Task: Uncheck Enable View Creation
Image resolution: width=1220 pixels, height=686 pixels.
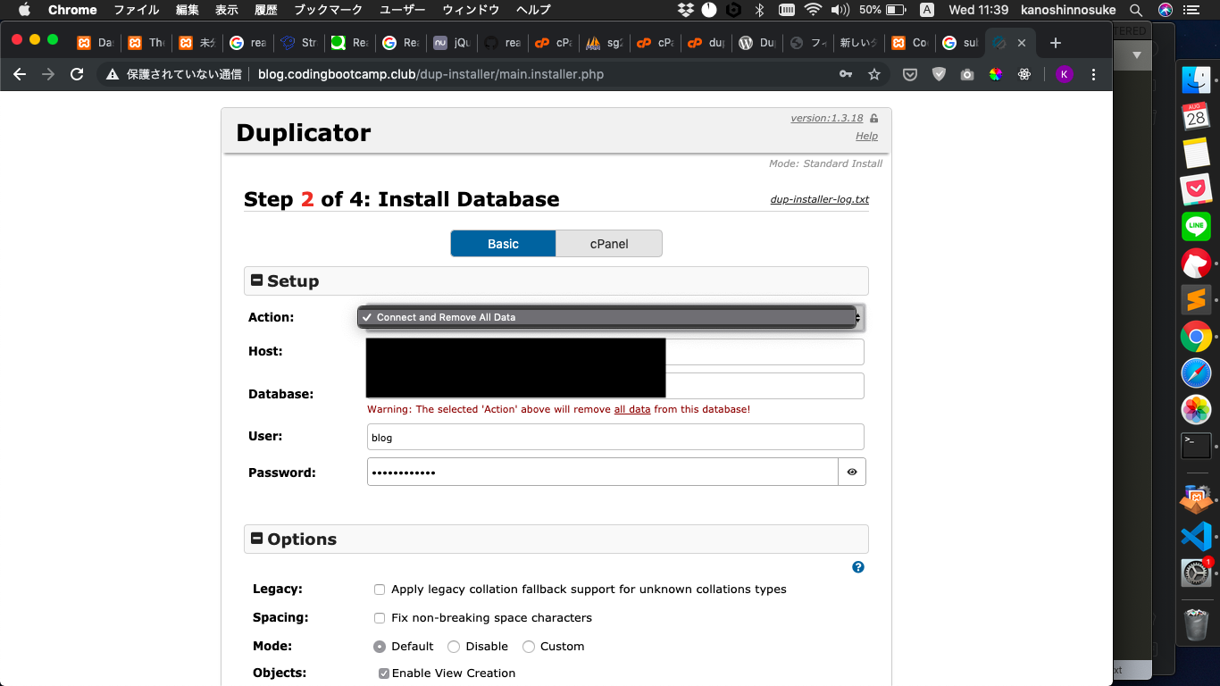Action: point(383,673)
